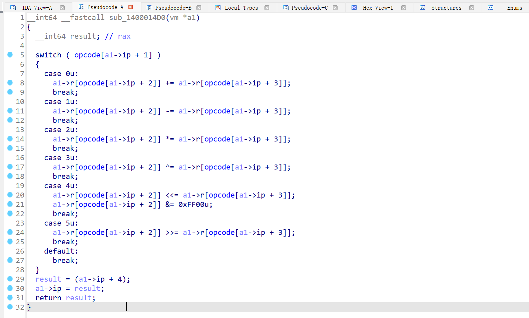This screenshot has width=529, height=318.
Task: Click the -= operator on line 11
Action: click(x=170, y=111)
